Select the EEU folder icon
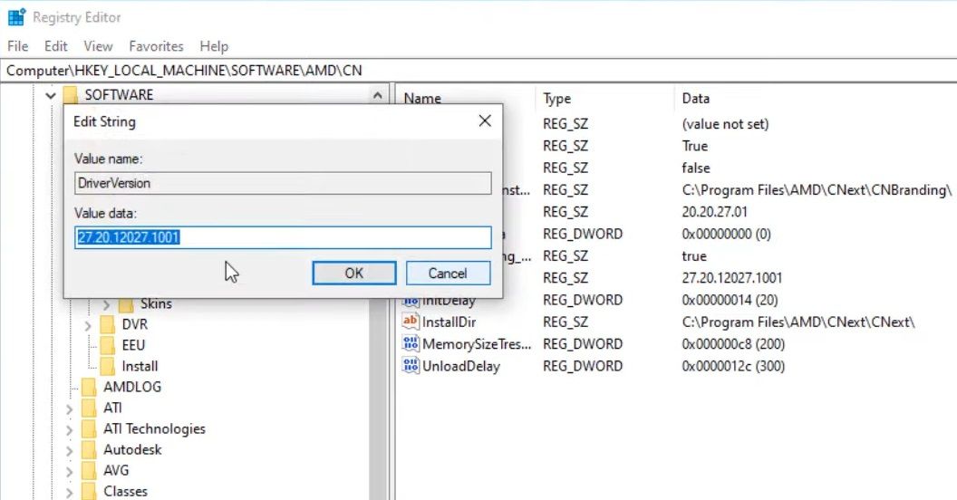The height and width of the screenshot is (500, 957). 108,345
